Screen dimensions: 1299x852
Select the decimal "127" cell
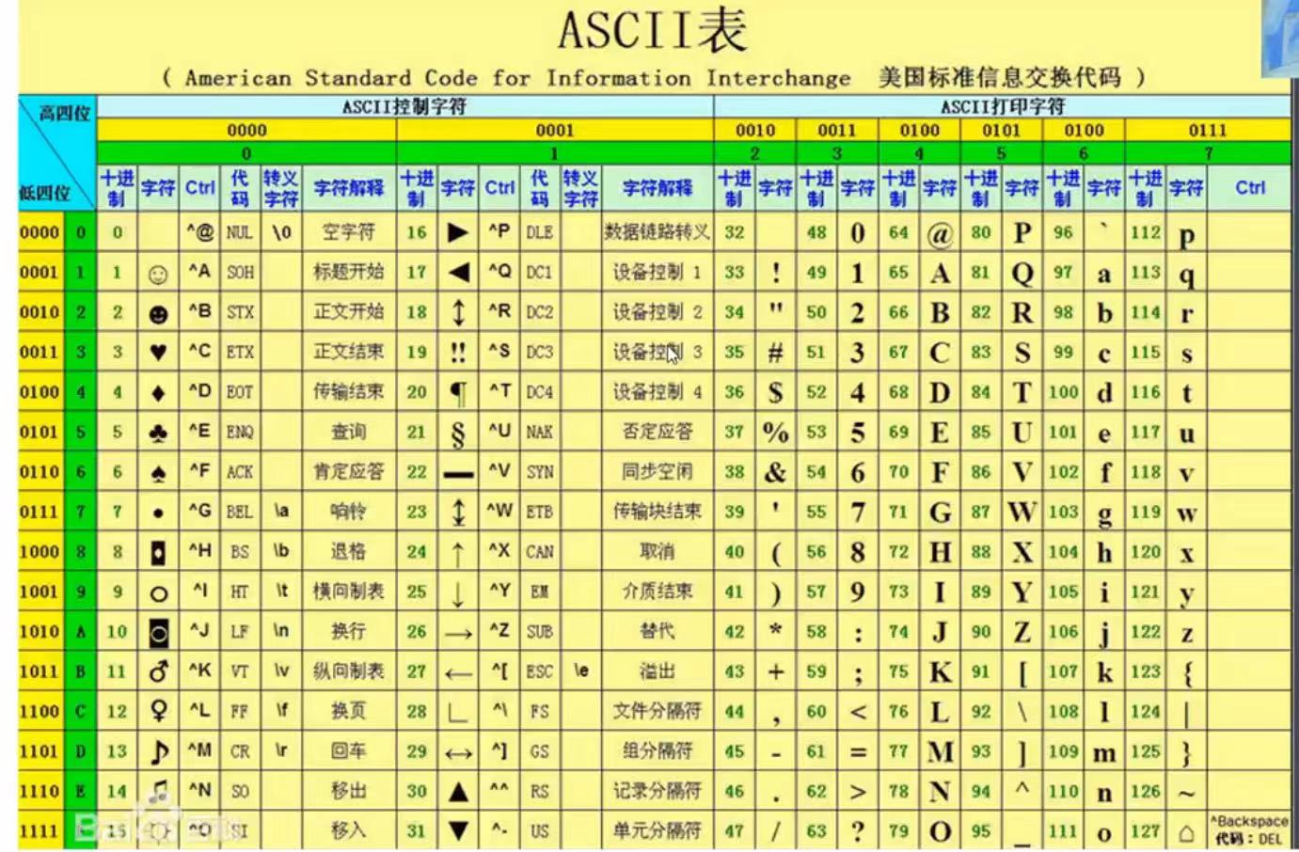tap(1145, 830)
